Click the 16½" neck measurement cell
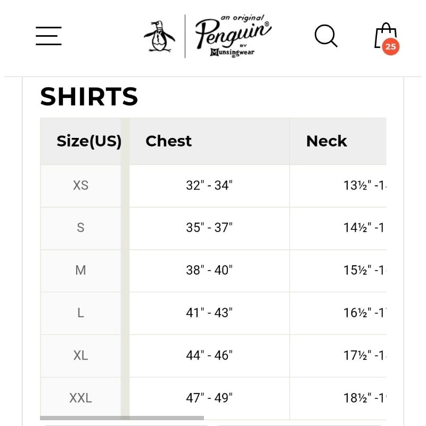426x426 pixels. [363, 313]
